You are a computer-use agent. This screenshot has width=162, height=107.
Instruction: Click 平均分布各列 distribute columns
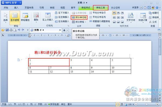point(97,17)
